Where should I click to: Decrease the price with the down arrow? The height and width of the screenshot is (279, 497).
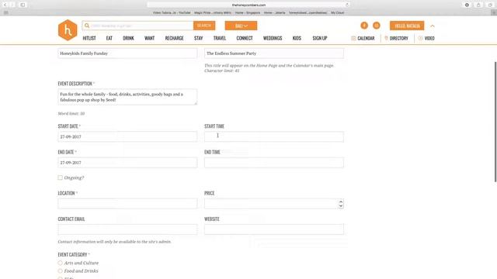[341, 205]
